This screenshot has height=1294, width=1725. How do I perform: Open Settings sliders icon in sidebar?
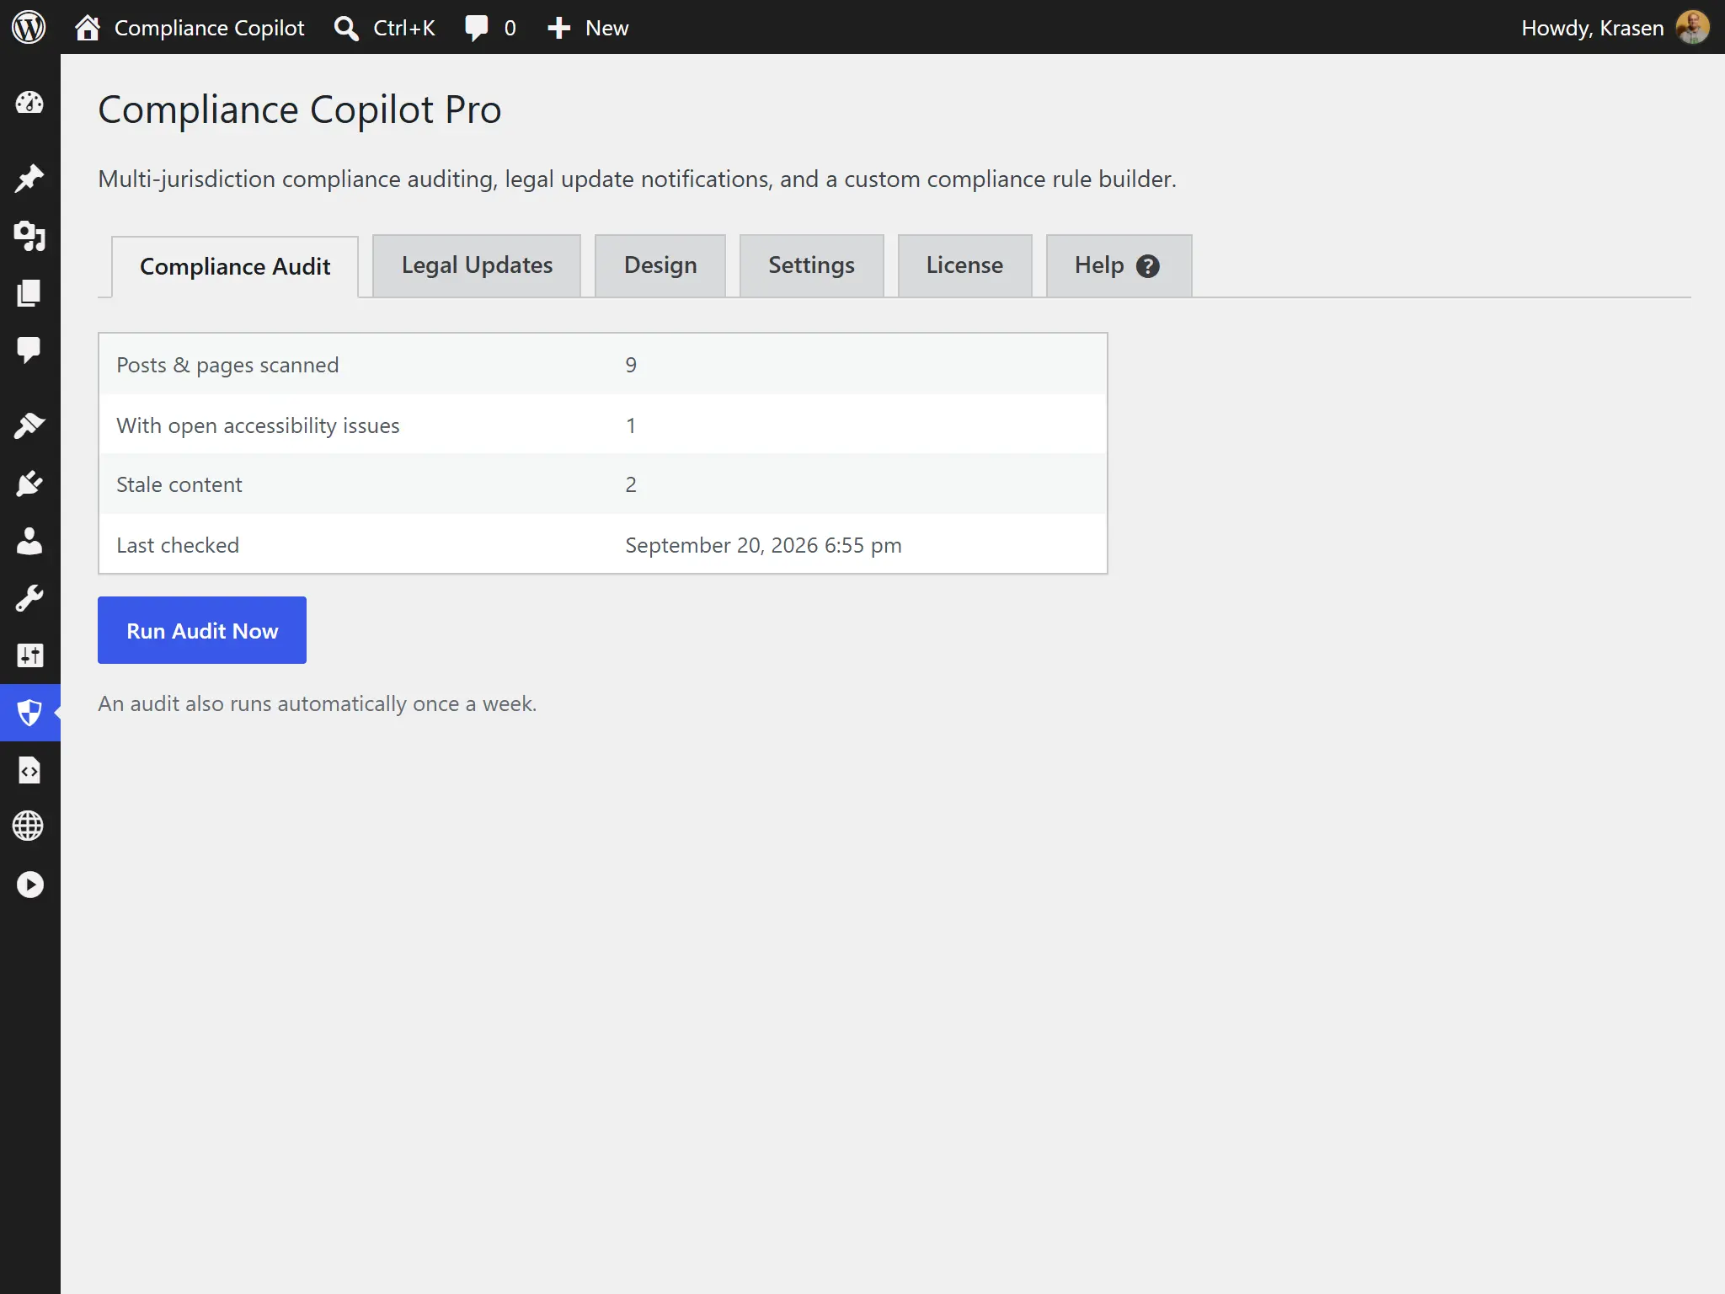click(x=29, y=655)
